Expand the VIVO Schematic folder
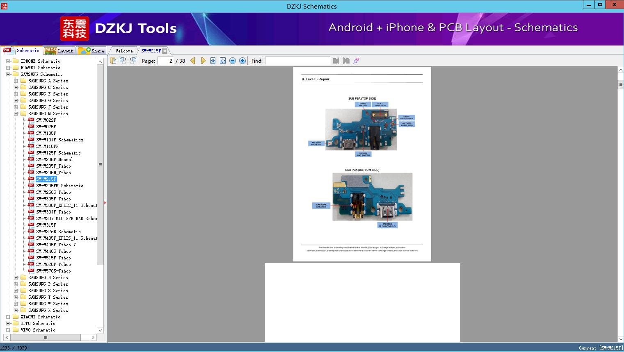The height and width of the screenshot is (352, 624). (8, 330)
